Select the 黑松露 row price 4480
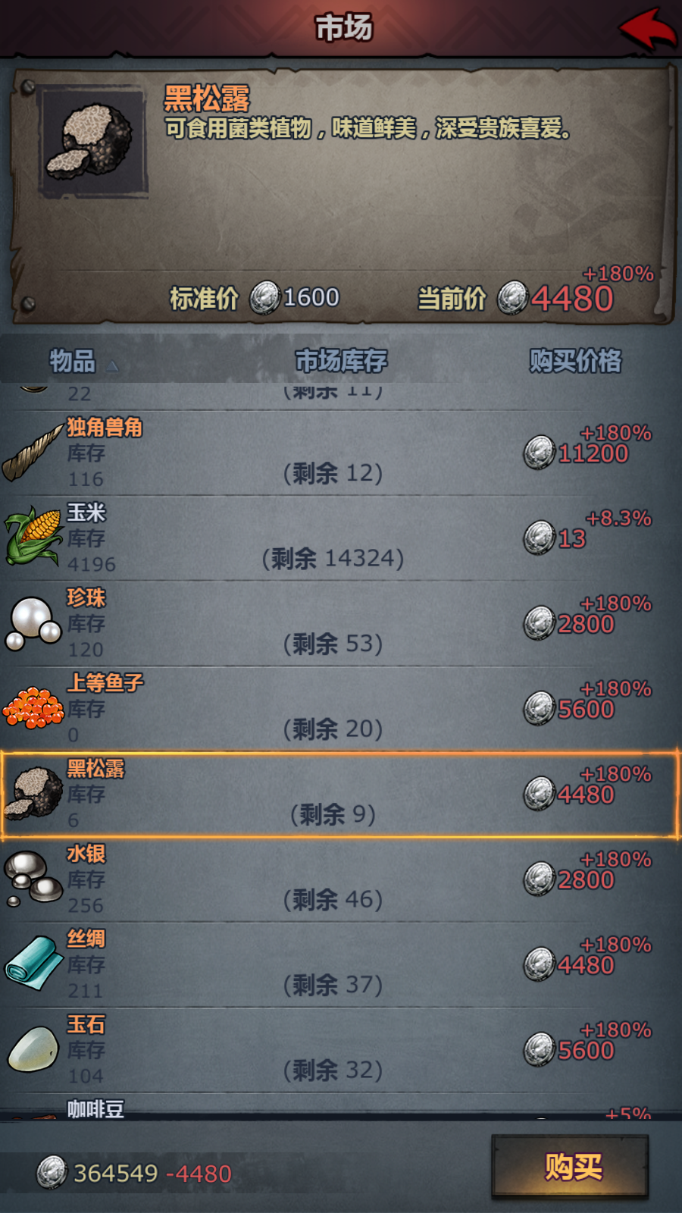 (586, 795)
